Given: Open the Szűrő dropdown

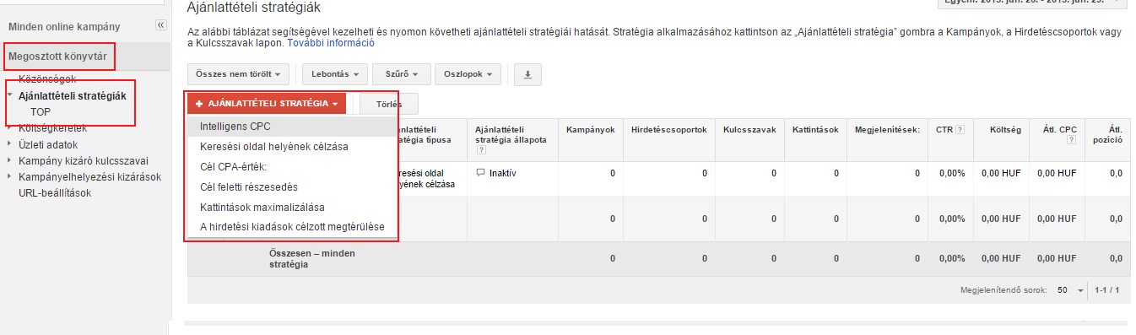Looking at the screenshot, I should [402, 74].
